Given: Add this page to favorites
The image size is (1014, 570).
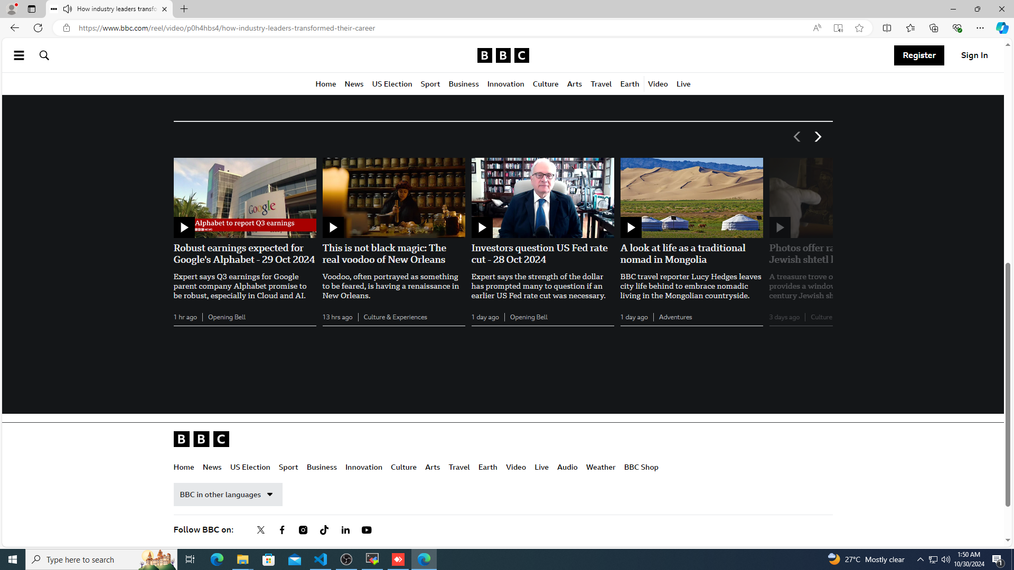Looking at the screenshot, I should [x=859, y=28].
